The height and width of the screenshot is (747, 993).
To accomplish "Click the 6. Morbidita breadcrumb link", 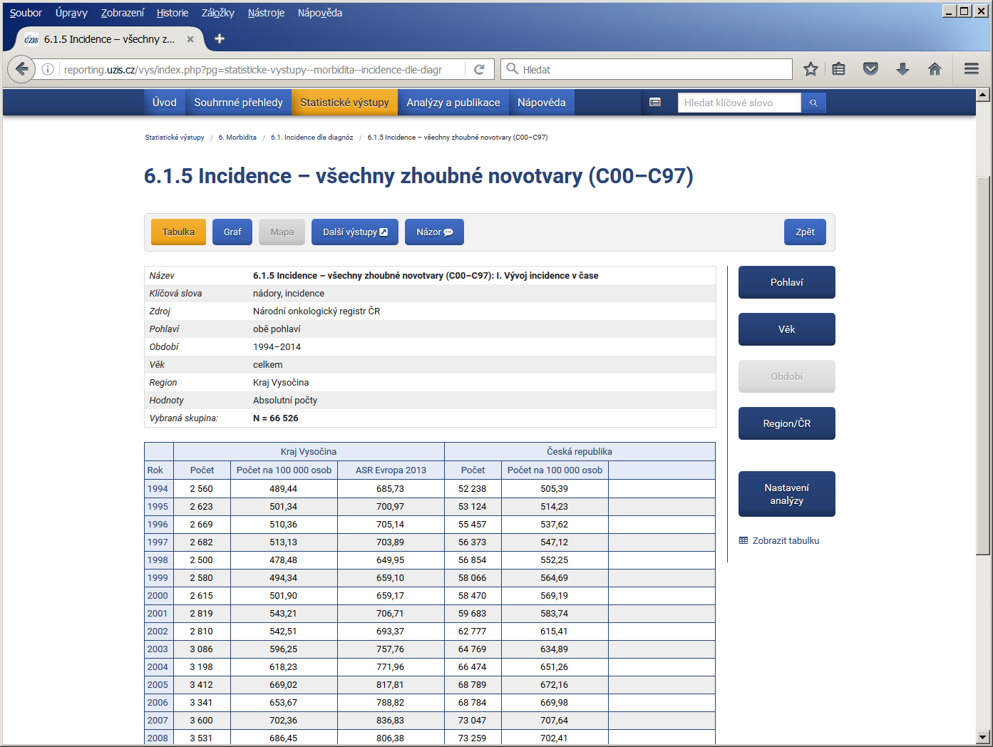I will 237,138.
